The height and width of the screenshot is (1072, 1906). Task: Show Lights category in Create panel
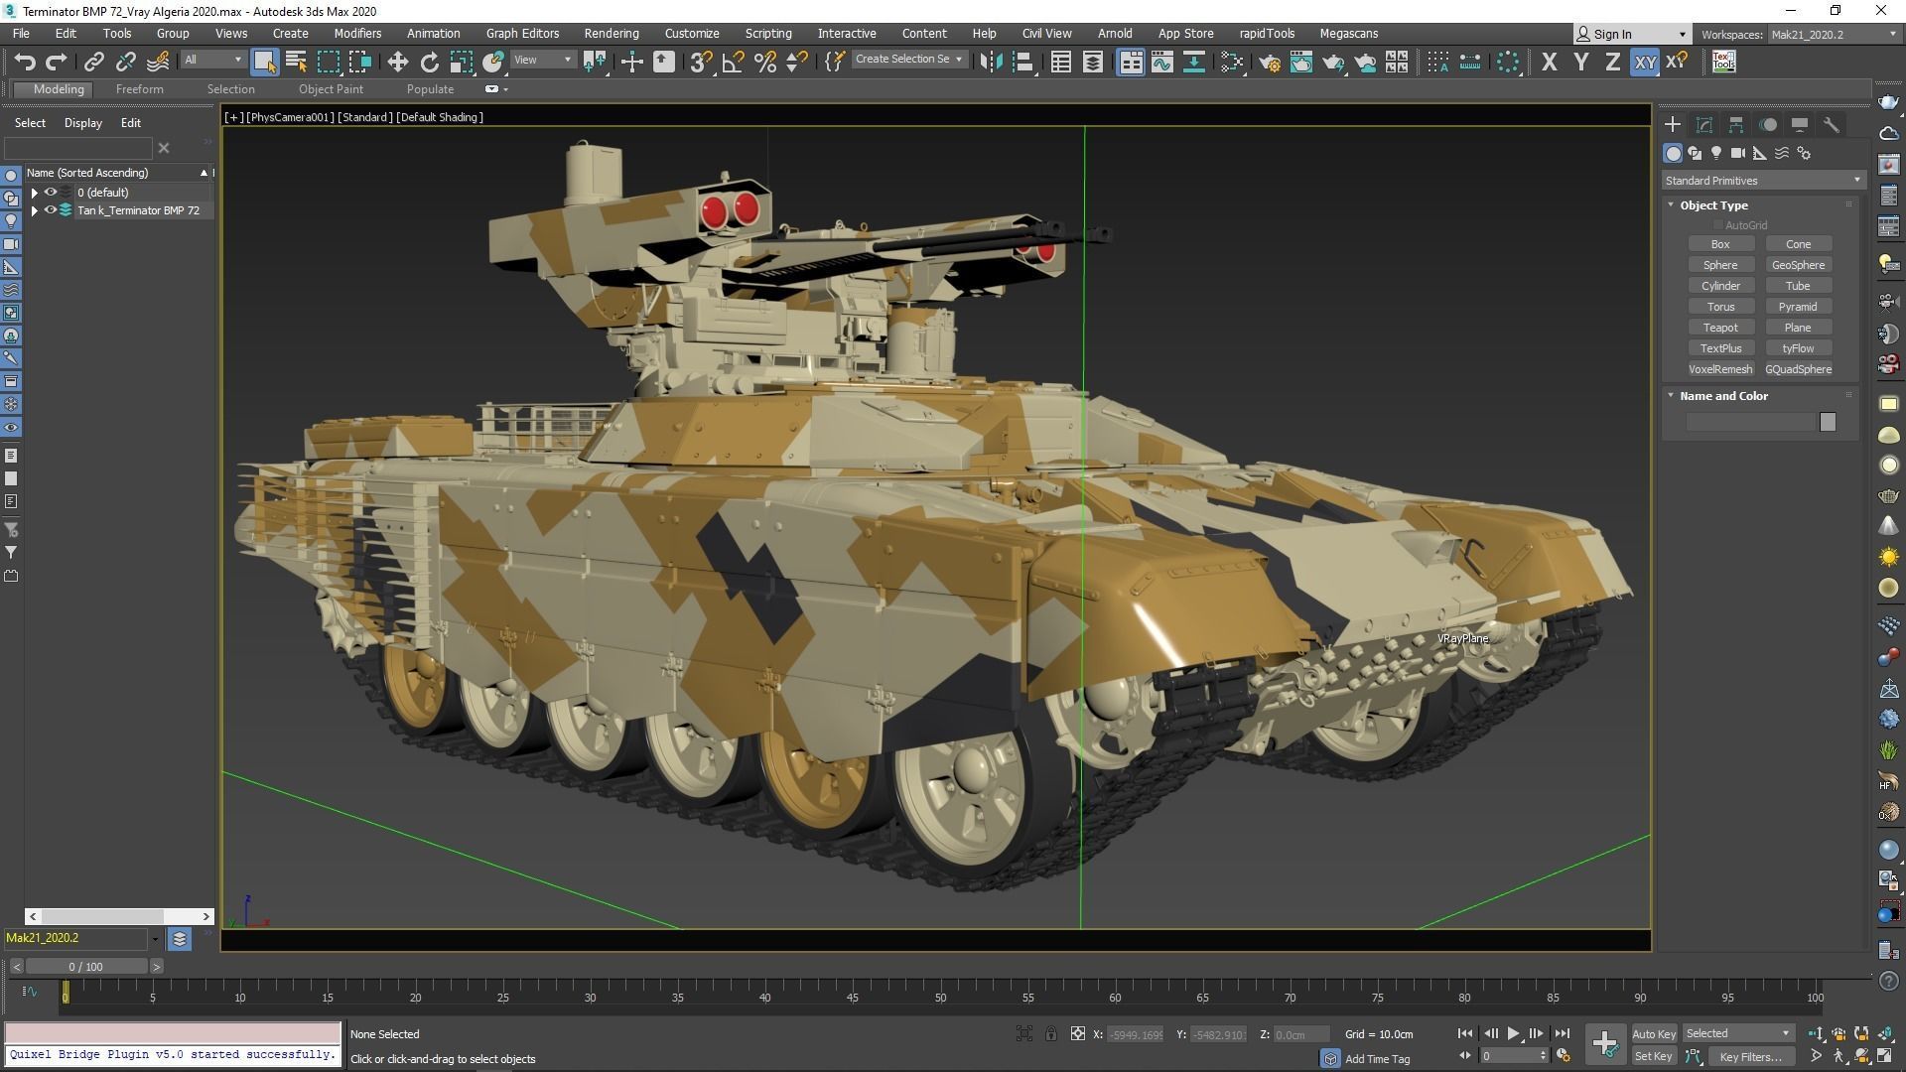tap(1716, 153)
